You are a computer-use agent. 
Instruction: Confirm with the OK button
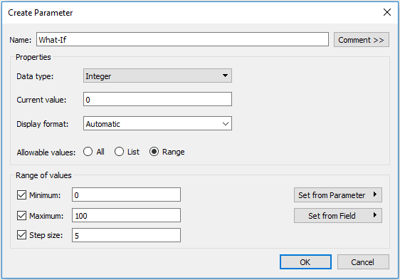tap(305, 262)
